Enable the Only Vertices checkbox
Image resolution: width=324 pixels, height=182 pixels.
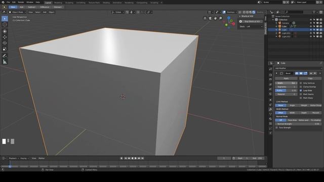point(301,83)
